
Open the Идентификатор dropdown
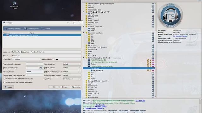click(72, 64)
